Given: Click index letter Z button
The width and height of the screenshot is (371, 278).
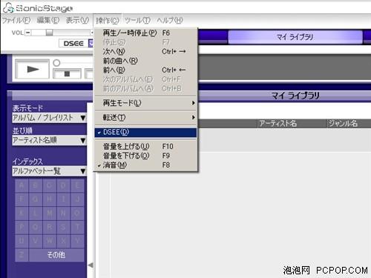Looking at the screenshot, I should click(x=22, y=255).
